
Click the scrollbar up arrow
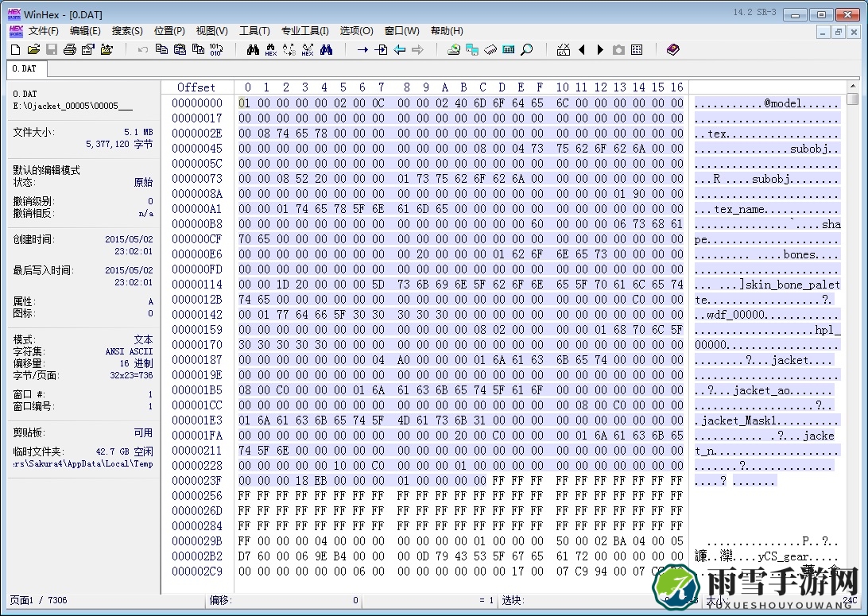click(x=852, y=87)
